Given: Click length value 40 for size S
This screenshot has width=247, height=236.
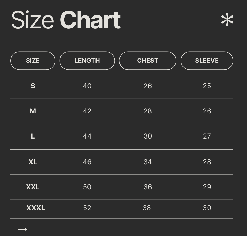Looking at the screenshot, I should [87, 86].
